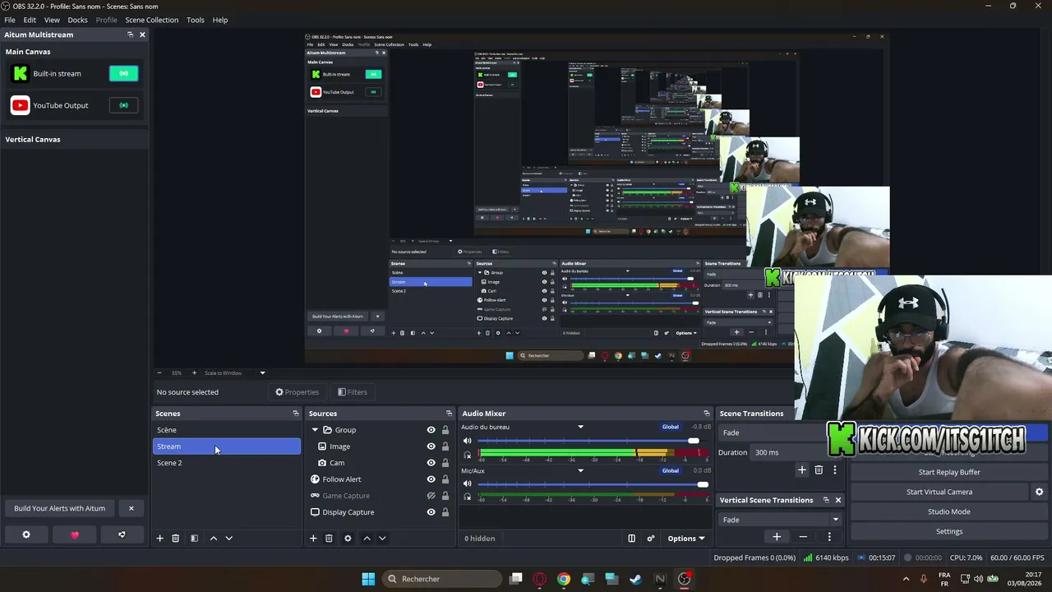Open the Scene Collection menu
Screen dimensions: 1052x592
(151, 20)
